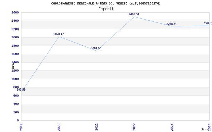
Task: Select the 2000 y-axis label
Action: coord(15,37)
